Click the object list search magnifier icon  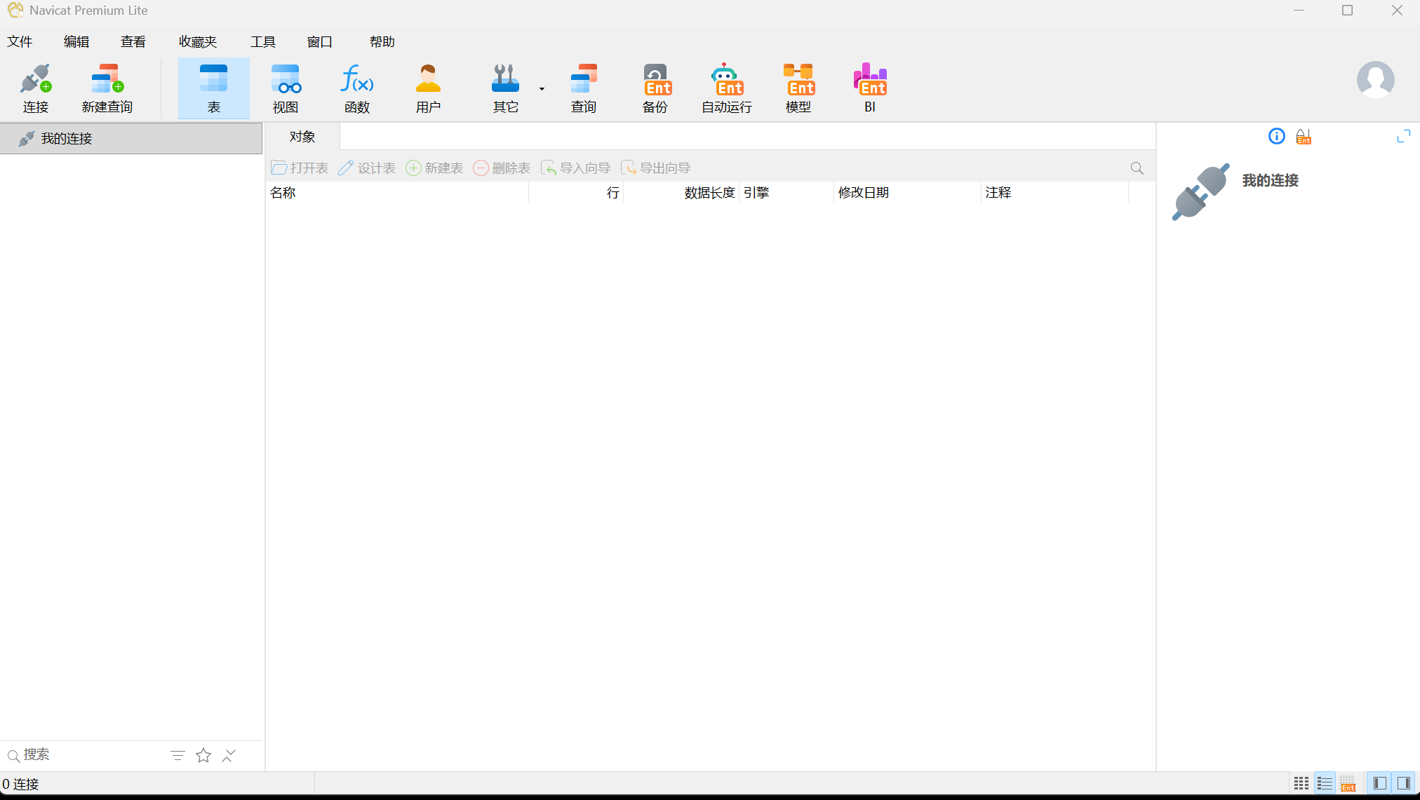pos(1137,168)
